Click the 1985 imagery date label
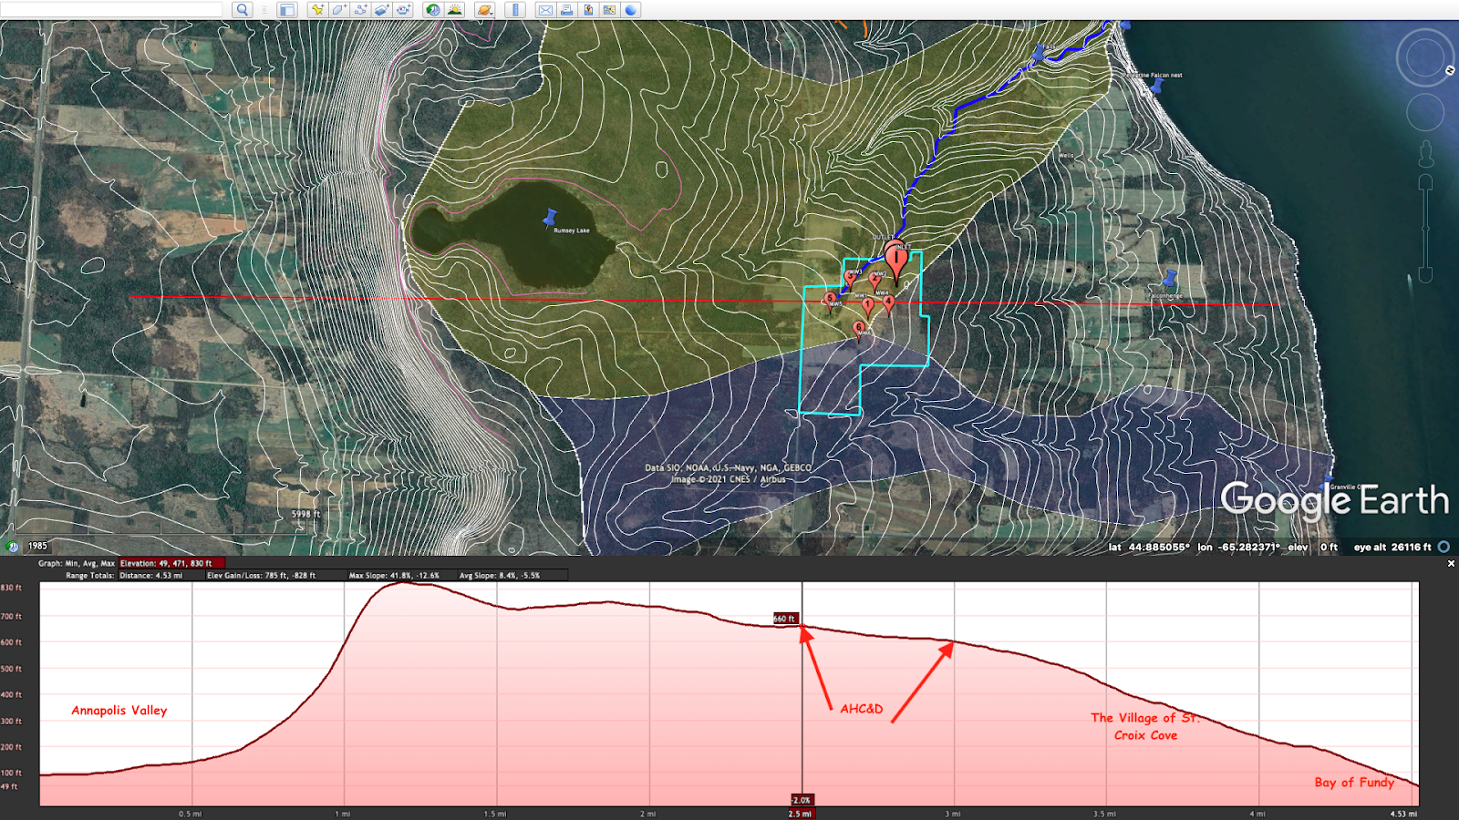 click(x=37, y=546)
